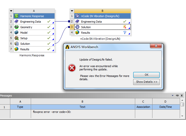The height and width of the screenshot is (136, 186).
Task: Click the Type column header in Messages
Action: click(x=21, y=107)
